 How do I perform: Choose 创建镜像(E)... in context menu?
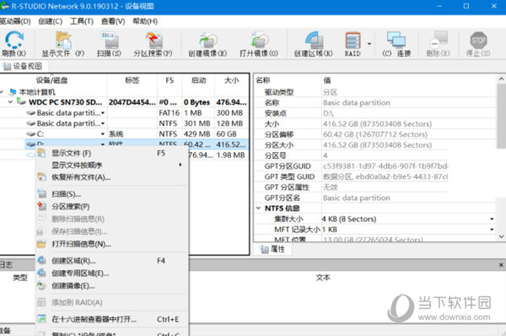tap(111, 286)
